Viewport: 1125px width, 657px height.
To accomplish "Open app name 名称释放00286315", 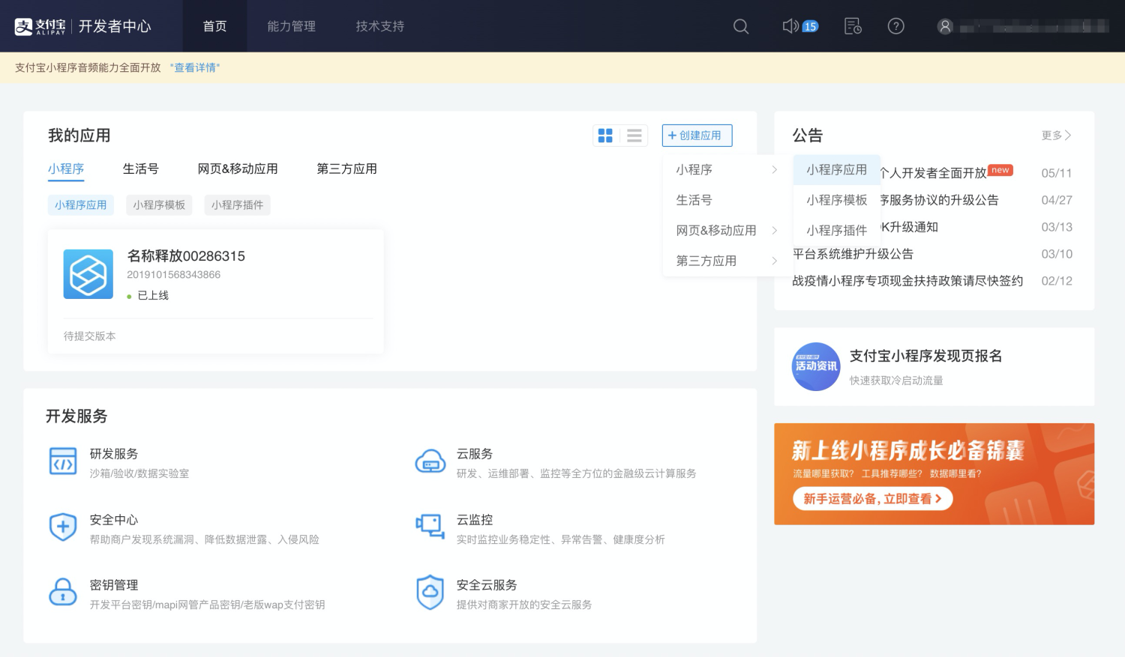I will click(186, 256).
